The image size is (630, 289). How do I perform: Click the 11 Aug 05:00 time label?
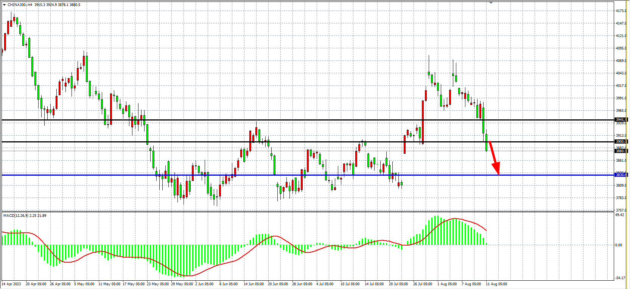496,284
